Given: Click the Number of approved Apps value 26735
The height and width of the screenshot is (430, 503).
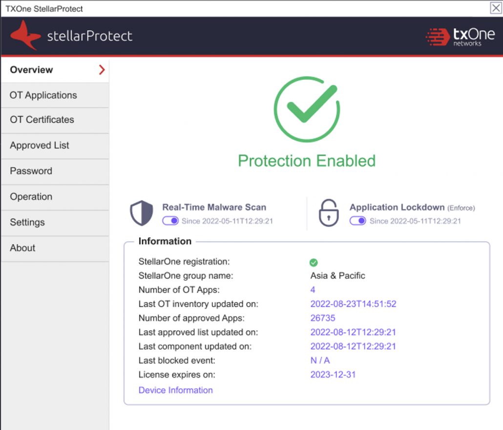Looking at the screenshot, I should [x=323, y=318].
